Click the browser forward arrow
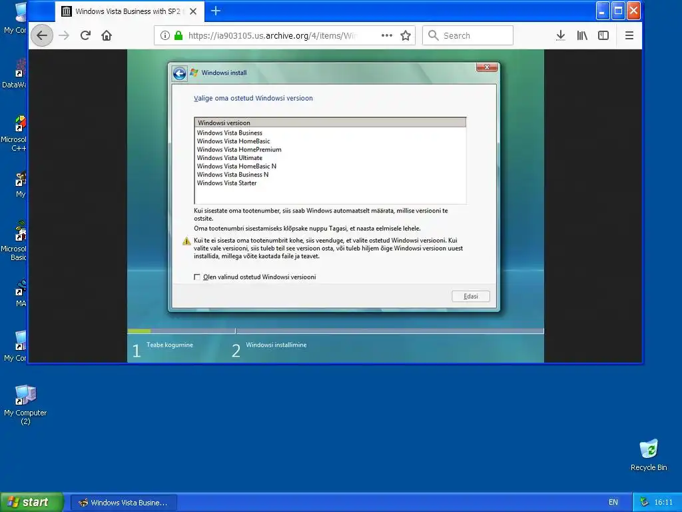 pos(64,35)
